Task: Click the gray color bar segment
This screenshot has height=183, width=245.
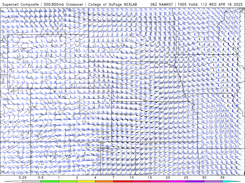Action: point(32,181)
